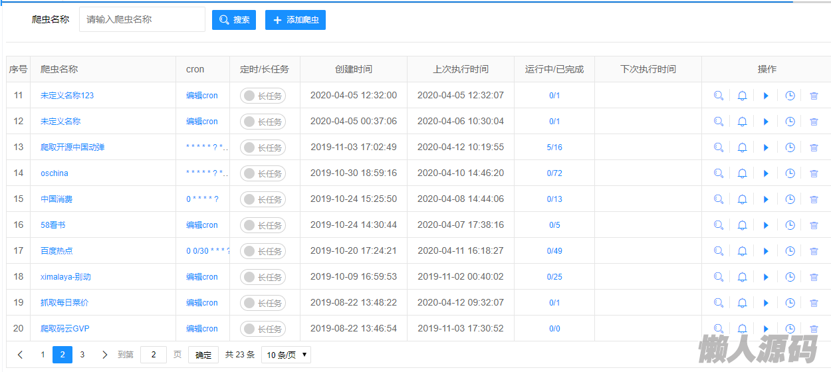Toggle the 长任务 switch for oschina

point(263,173)
